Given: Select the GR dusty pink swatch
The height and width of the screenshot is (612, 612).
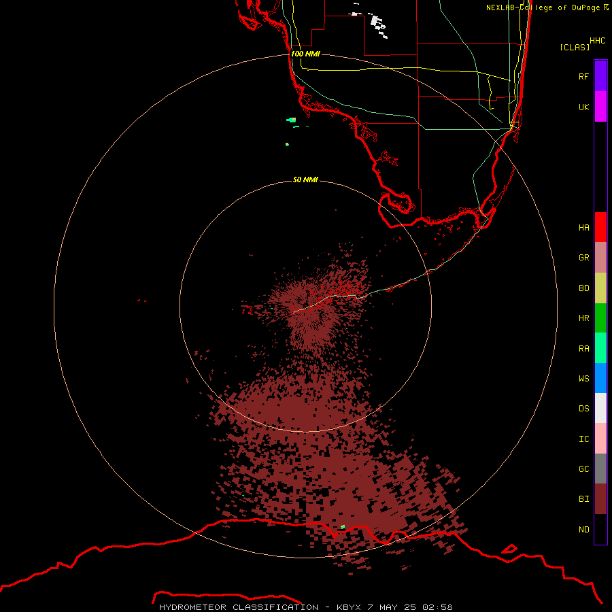Looking at the screenshot, I should point(600,258).
